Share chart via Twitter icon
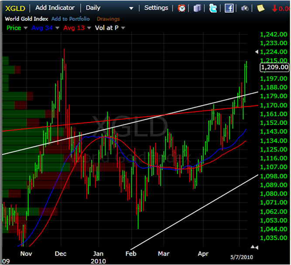291x265 pixels. click(x=213, y=8)
